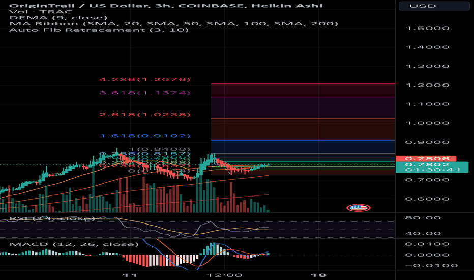Click the 4.236 (1.2076) Fib level label

pos(145,80)
